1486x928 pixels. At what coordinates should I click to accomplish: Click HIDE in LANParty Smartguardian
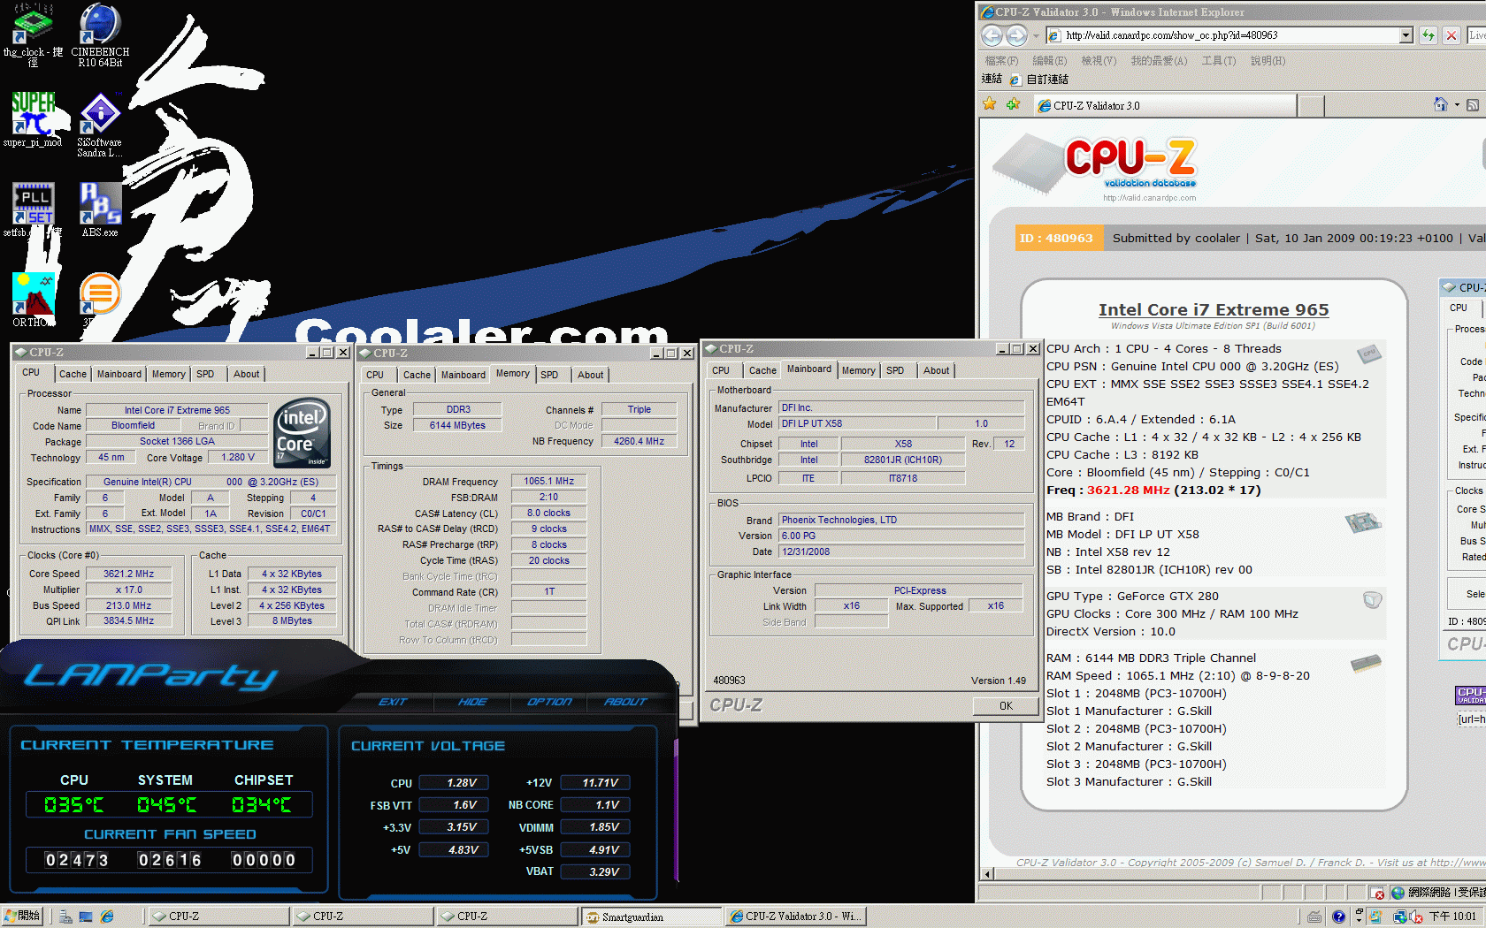(472, 702)
